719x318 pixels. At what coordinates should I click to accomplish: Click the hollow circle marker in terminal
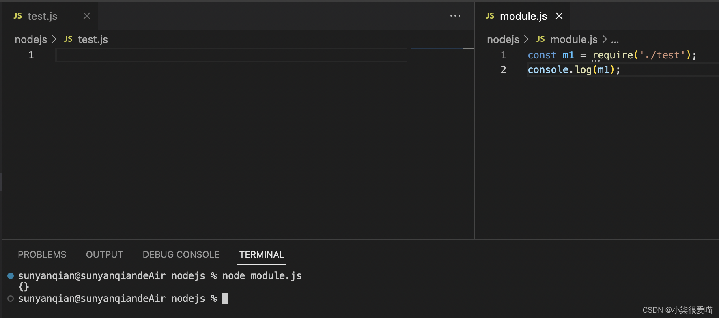pyautogui.click(x=11, y=299)
